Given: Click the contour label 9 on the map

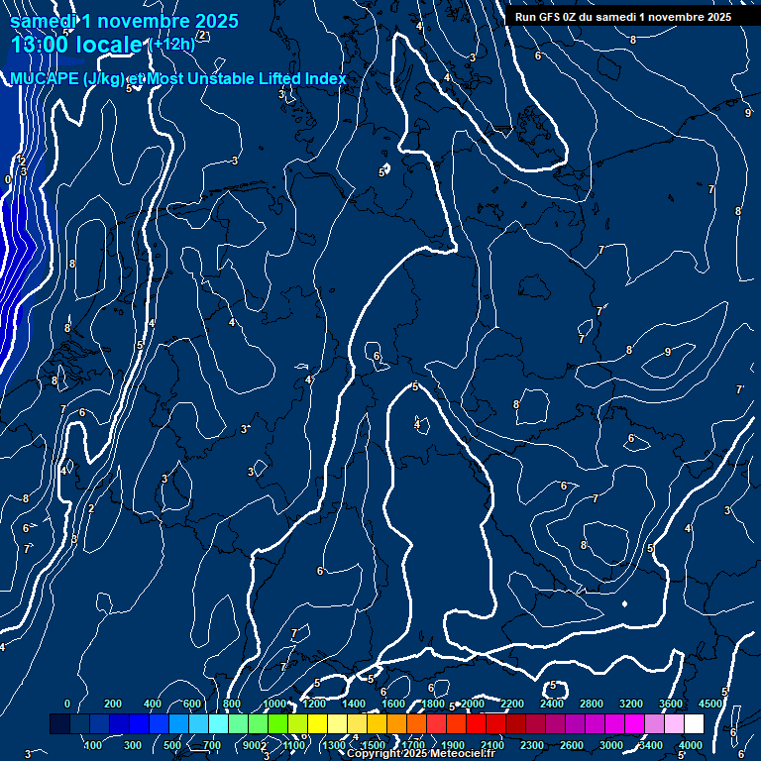Looking at the screenshot, I should click(x=667, y=352).
